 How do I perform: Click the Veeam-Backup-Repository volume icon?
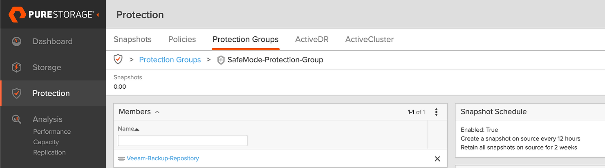point(121,159)
